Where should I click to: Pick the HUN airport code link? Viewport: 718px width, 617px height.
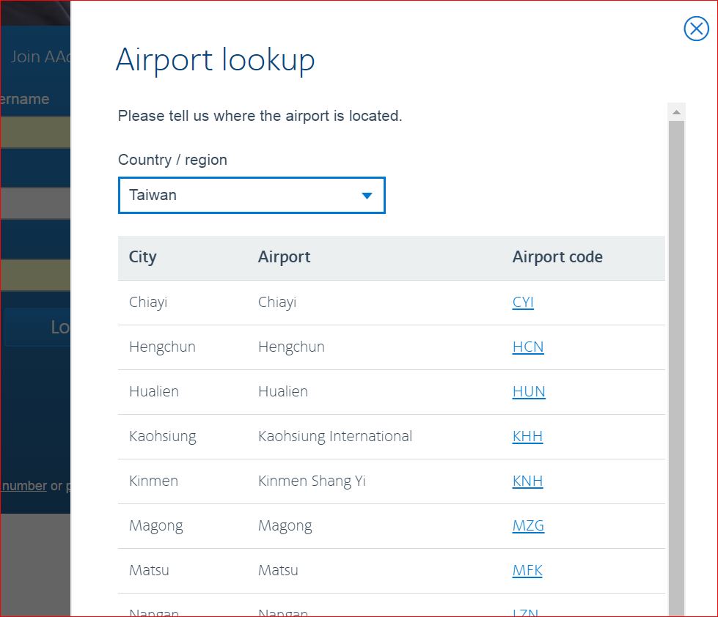(529, 392)
